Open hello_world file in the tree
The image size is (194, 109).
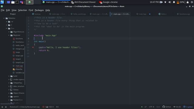[20, 45]
